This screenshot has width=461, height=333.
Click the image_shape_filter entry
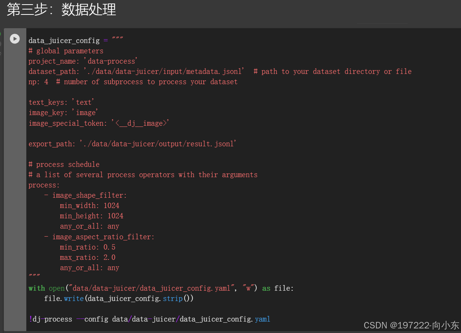(x=89, y=195)
